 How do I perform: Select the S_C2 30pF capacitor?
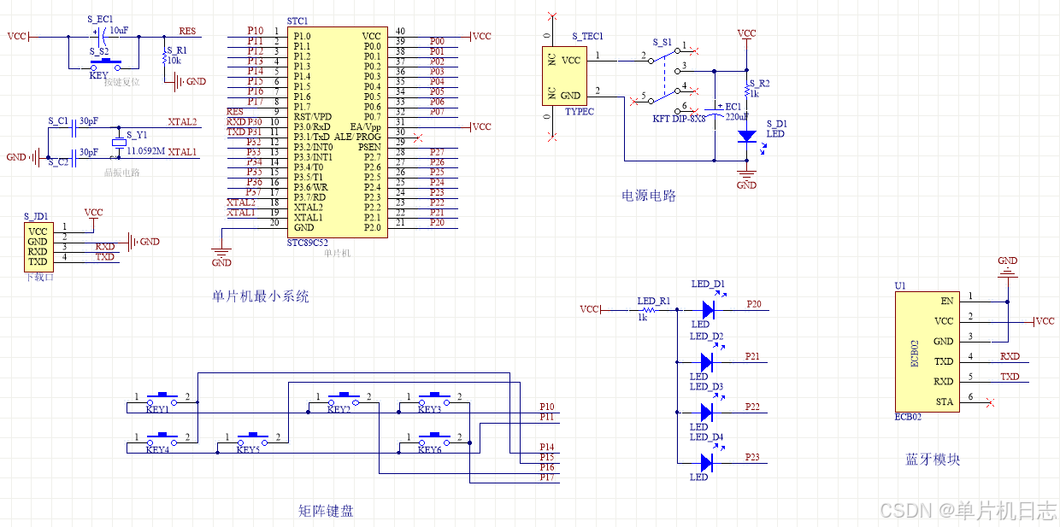(74, 156)
